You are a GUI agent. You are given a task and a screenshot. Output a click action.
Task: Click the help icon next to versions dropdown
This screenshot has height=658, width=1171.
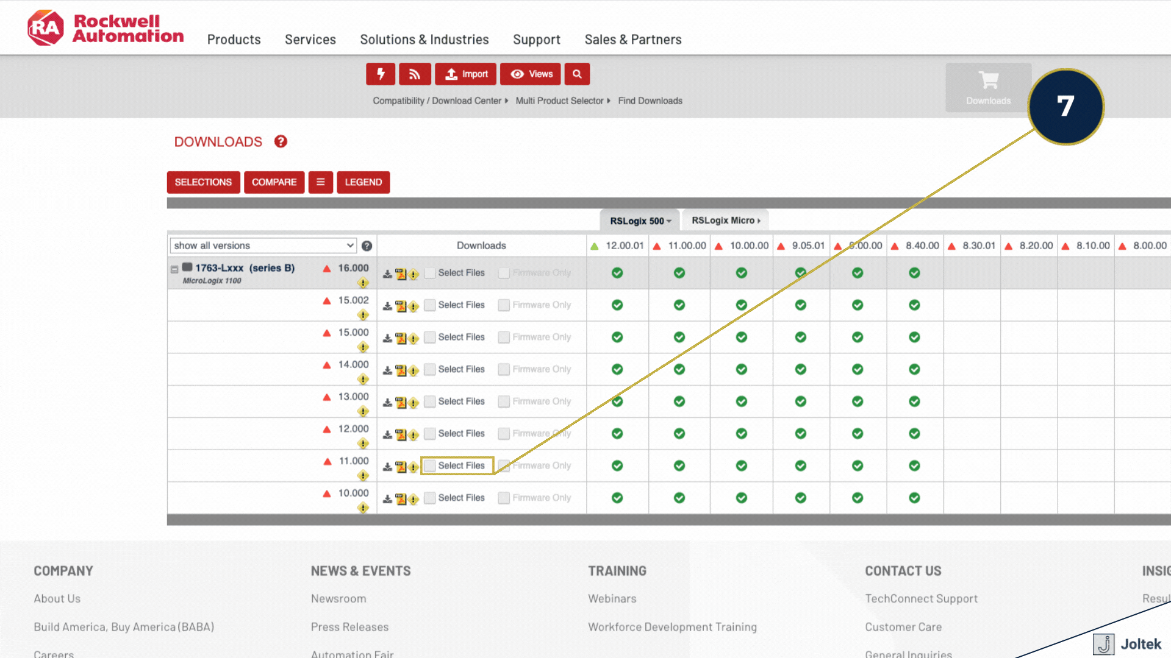367,246
